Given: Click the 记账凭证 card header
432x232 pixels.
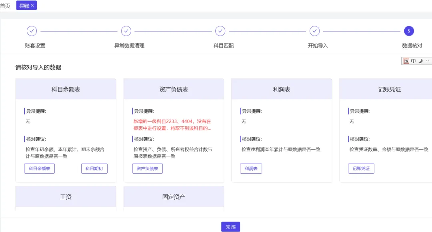Looking at the screenshot, I should (386, 89).
